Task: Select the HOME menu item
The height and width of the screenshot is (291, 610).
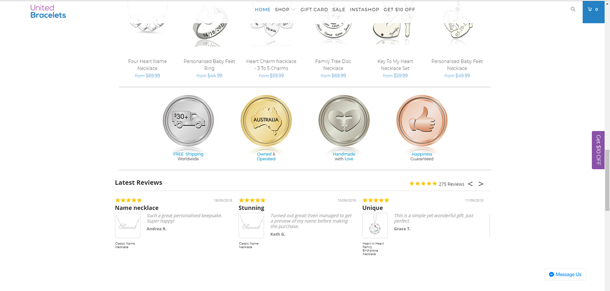Action: [262, 9]
